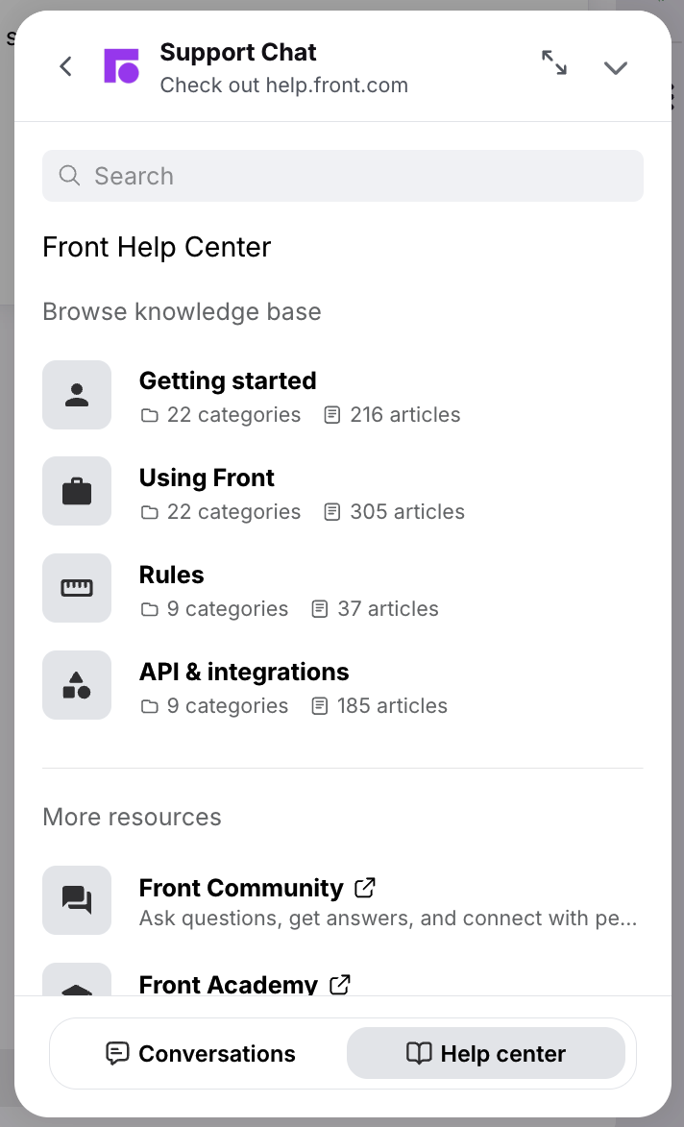Open the Using Front category
The height and width of the screenshot is (1127, 684).
coord(207,478)
